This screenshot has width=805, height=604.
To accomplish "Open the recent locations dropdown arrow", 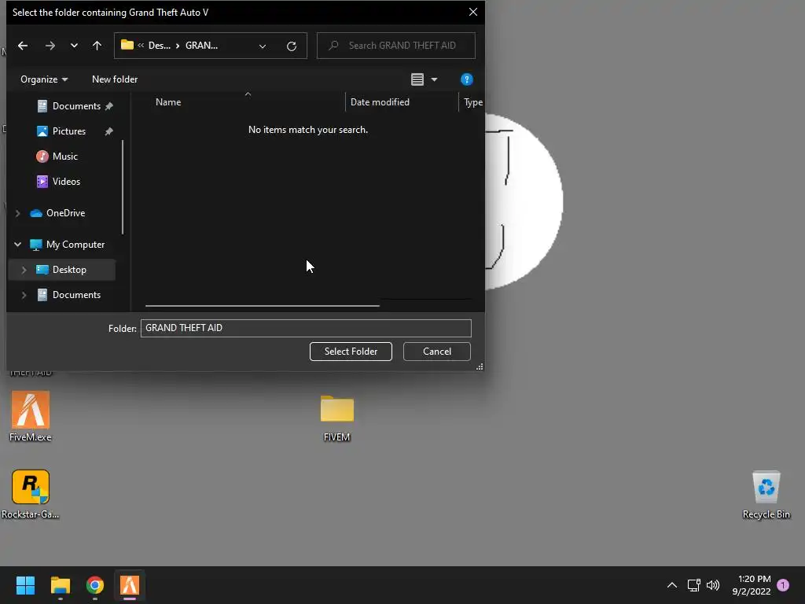I will 74,46.
